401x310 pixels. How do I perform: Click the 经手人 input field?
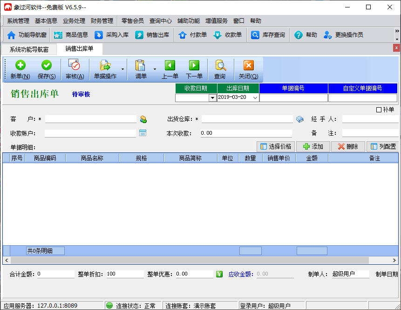[370, 119]
